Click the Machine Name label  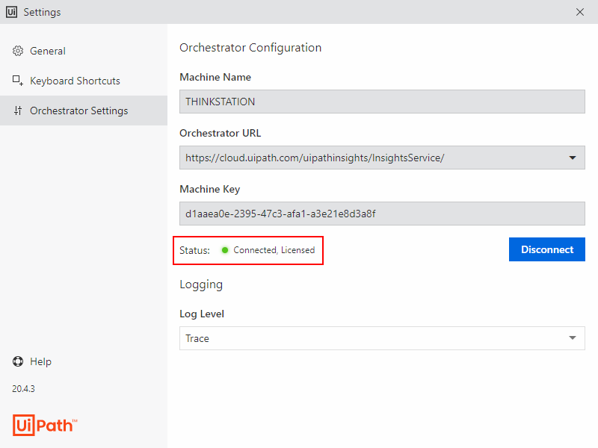215,77
